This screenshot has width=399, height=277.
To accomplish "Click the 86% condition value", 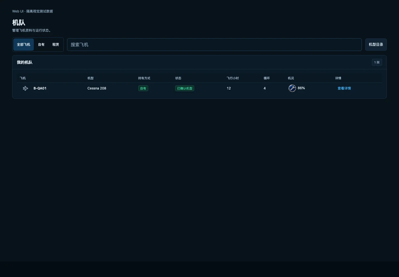I will tap(301, 88).
